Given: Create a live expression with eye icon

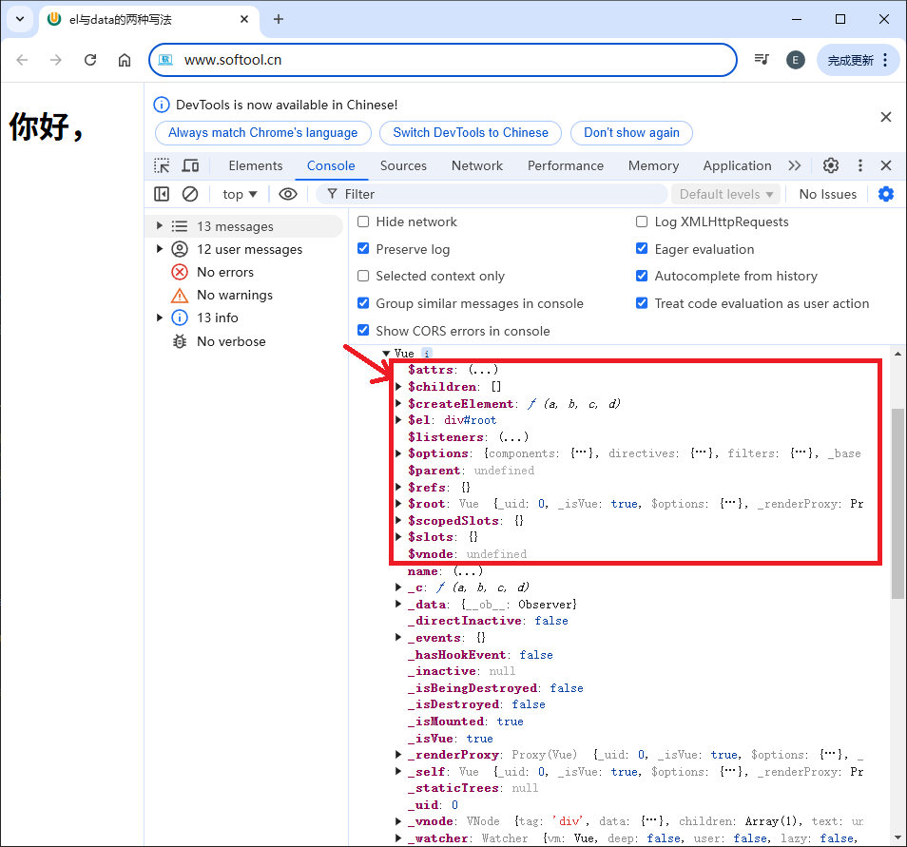Looking at the screenshot, I should pyautogui.click(x=288, y=194).
